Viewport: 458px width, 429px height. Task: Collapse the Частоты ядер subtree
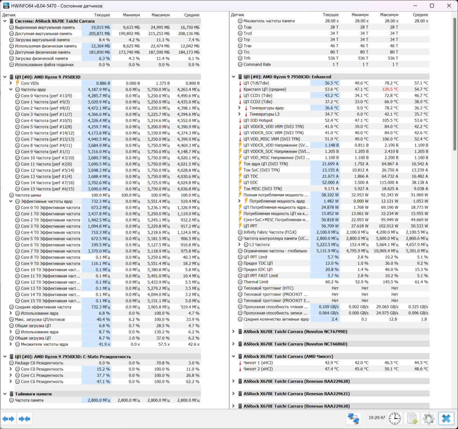[x=11, y=89]
